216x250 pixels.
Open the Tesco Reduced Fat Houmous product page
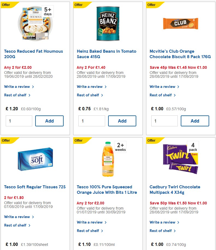click(x=33, y=54)
